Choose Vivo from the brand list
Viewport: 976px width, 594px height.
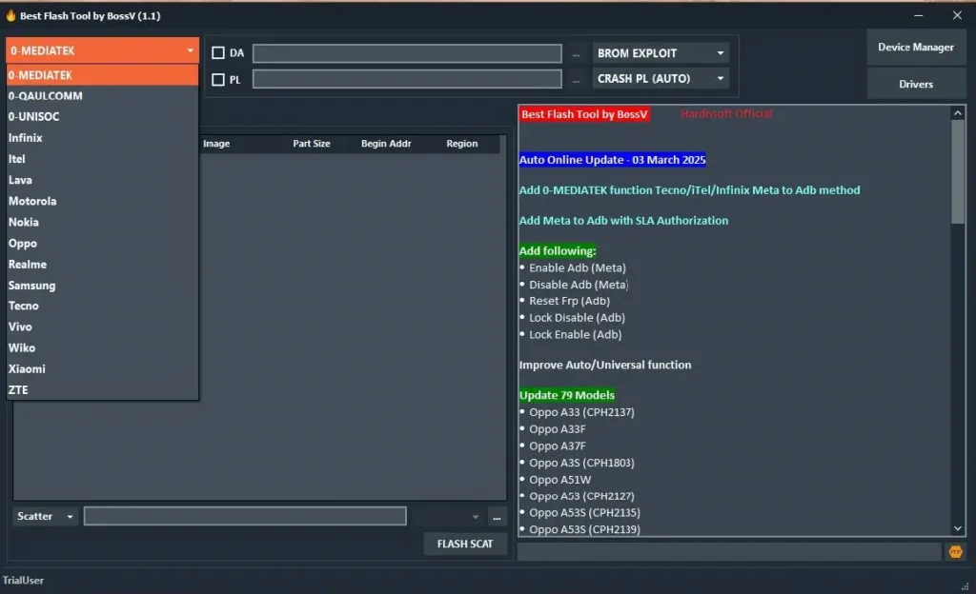pos(102,327)
